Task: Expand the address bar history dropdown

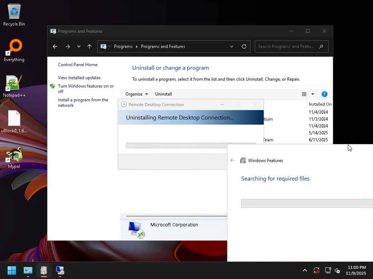Action: (231, 46)
